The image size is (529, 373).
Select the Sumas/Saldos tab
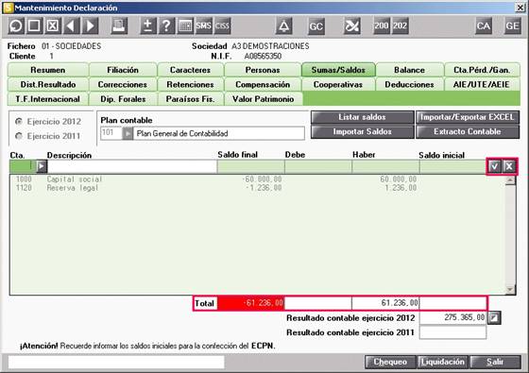pyautogui.click(x=338, y=70)
